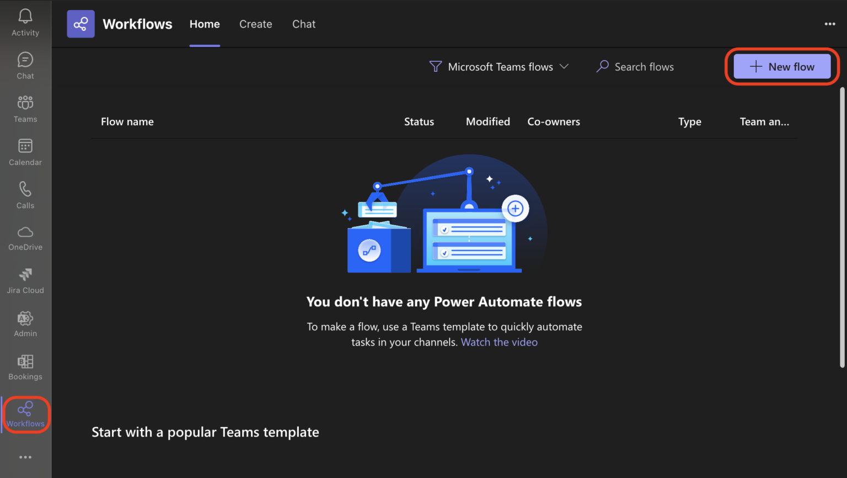
Task: Open the Admin app icon
Action: 25,324
